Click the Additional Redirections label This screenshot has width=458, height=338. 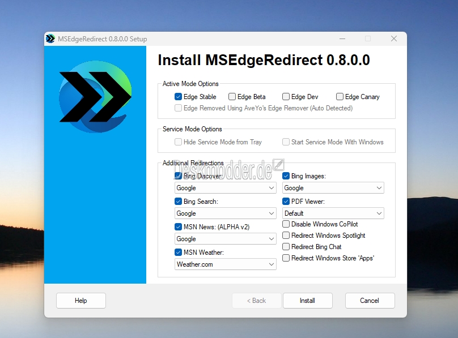(193, 162)
